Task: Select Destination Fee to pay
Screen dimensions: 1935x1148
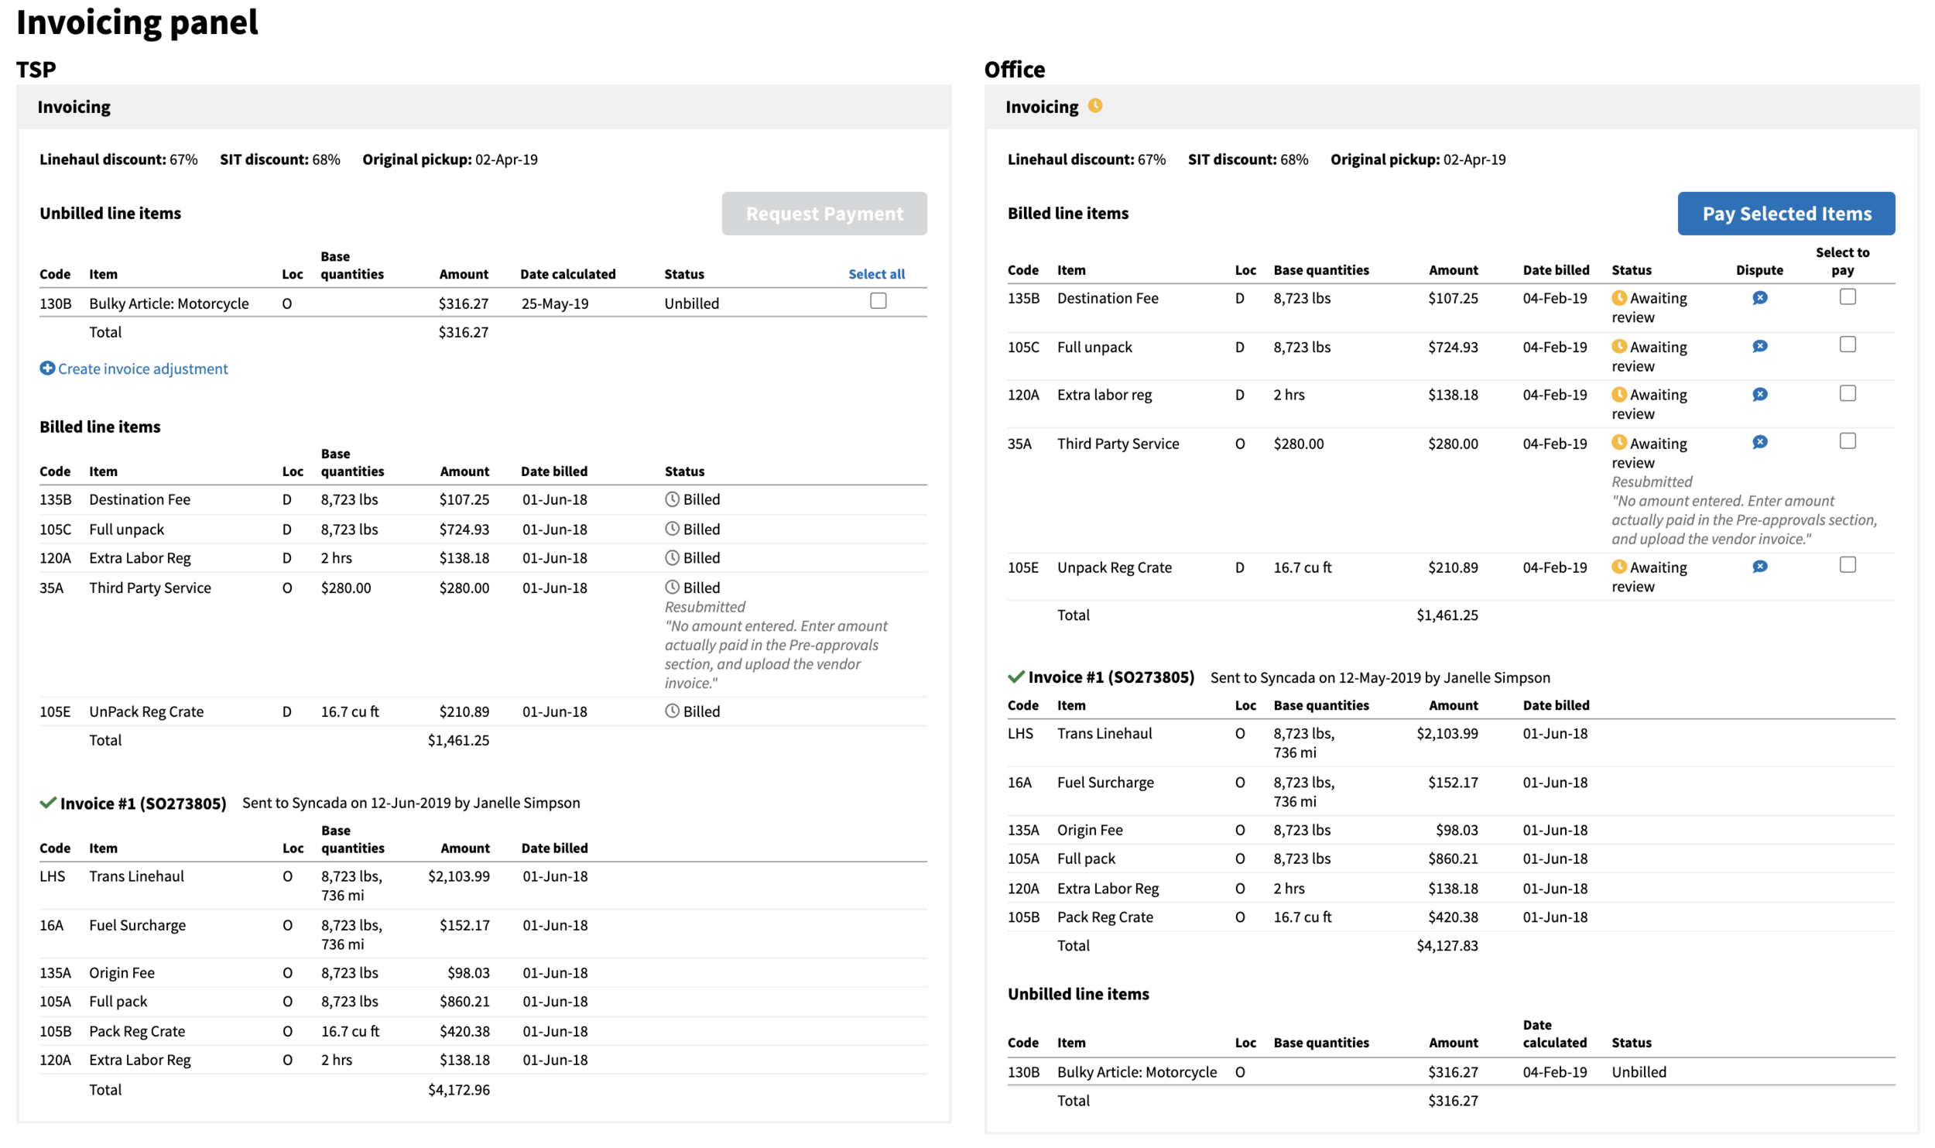Action: point(1848,296)
